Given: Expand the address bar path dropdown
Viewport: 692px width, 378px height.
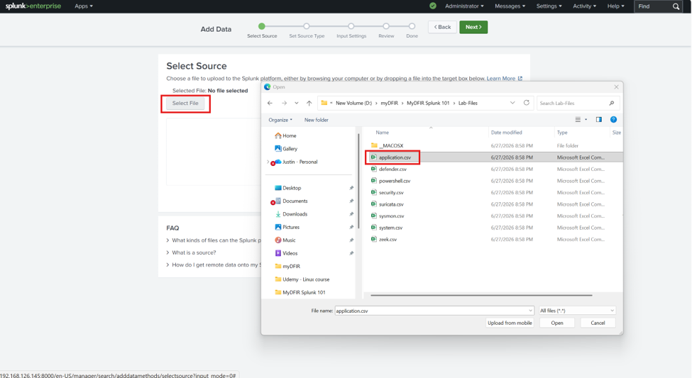Looking at the screenshot, I should point(512,103).
